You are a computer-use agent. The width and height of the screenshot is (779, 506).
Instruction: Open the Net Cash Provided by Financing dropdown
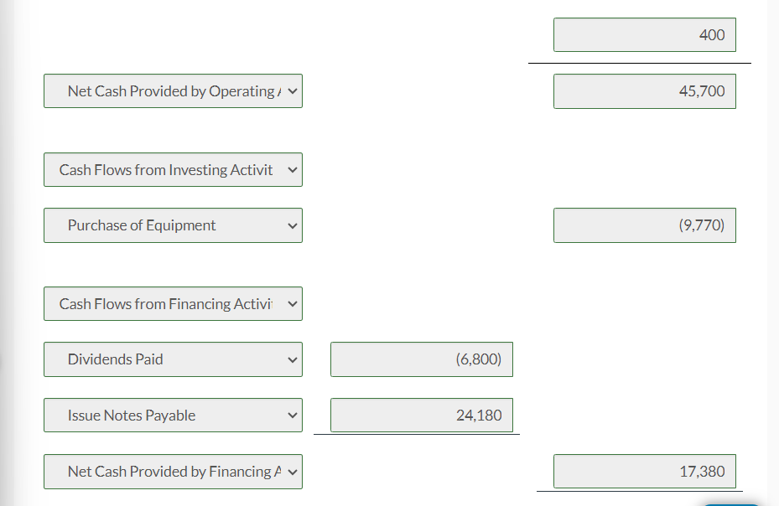tap(173, 472)
